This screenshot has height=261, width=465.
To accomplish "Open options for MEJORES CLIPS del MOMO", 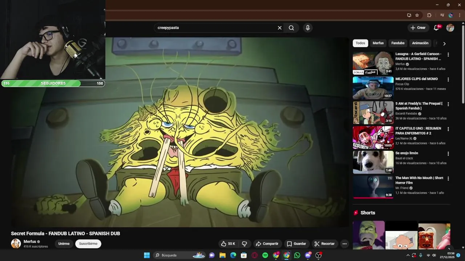I will pos(448,79).
